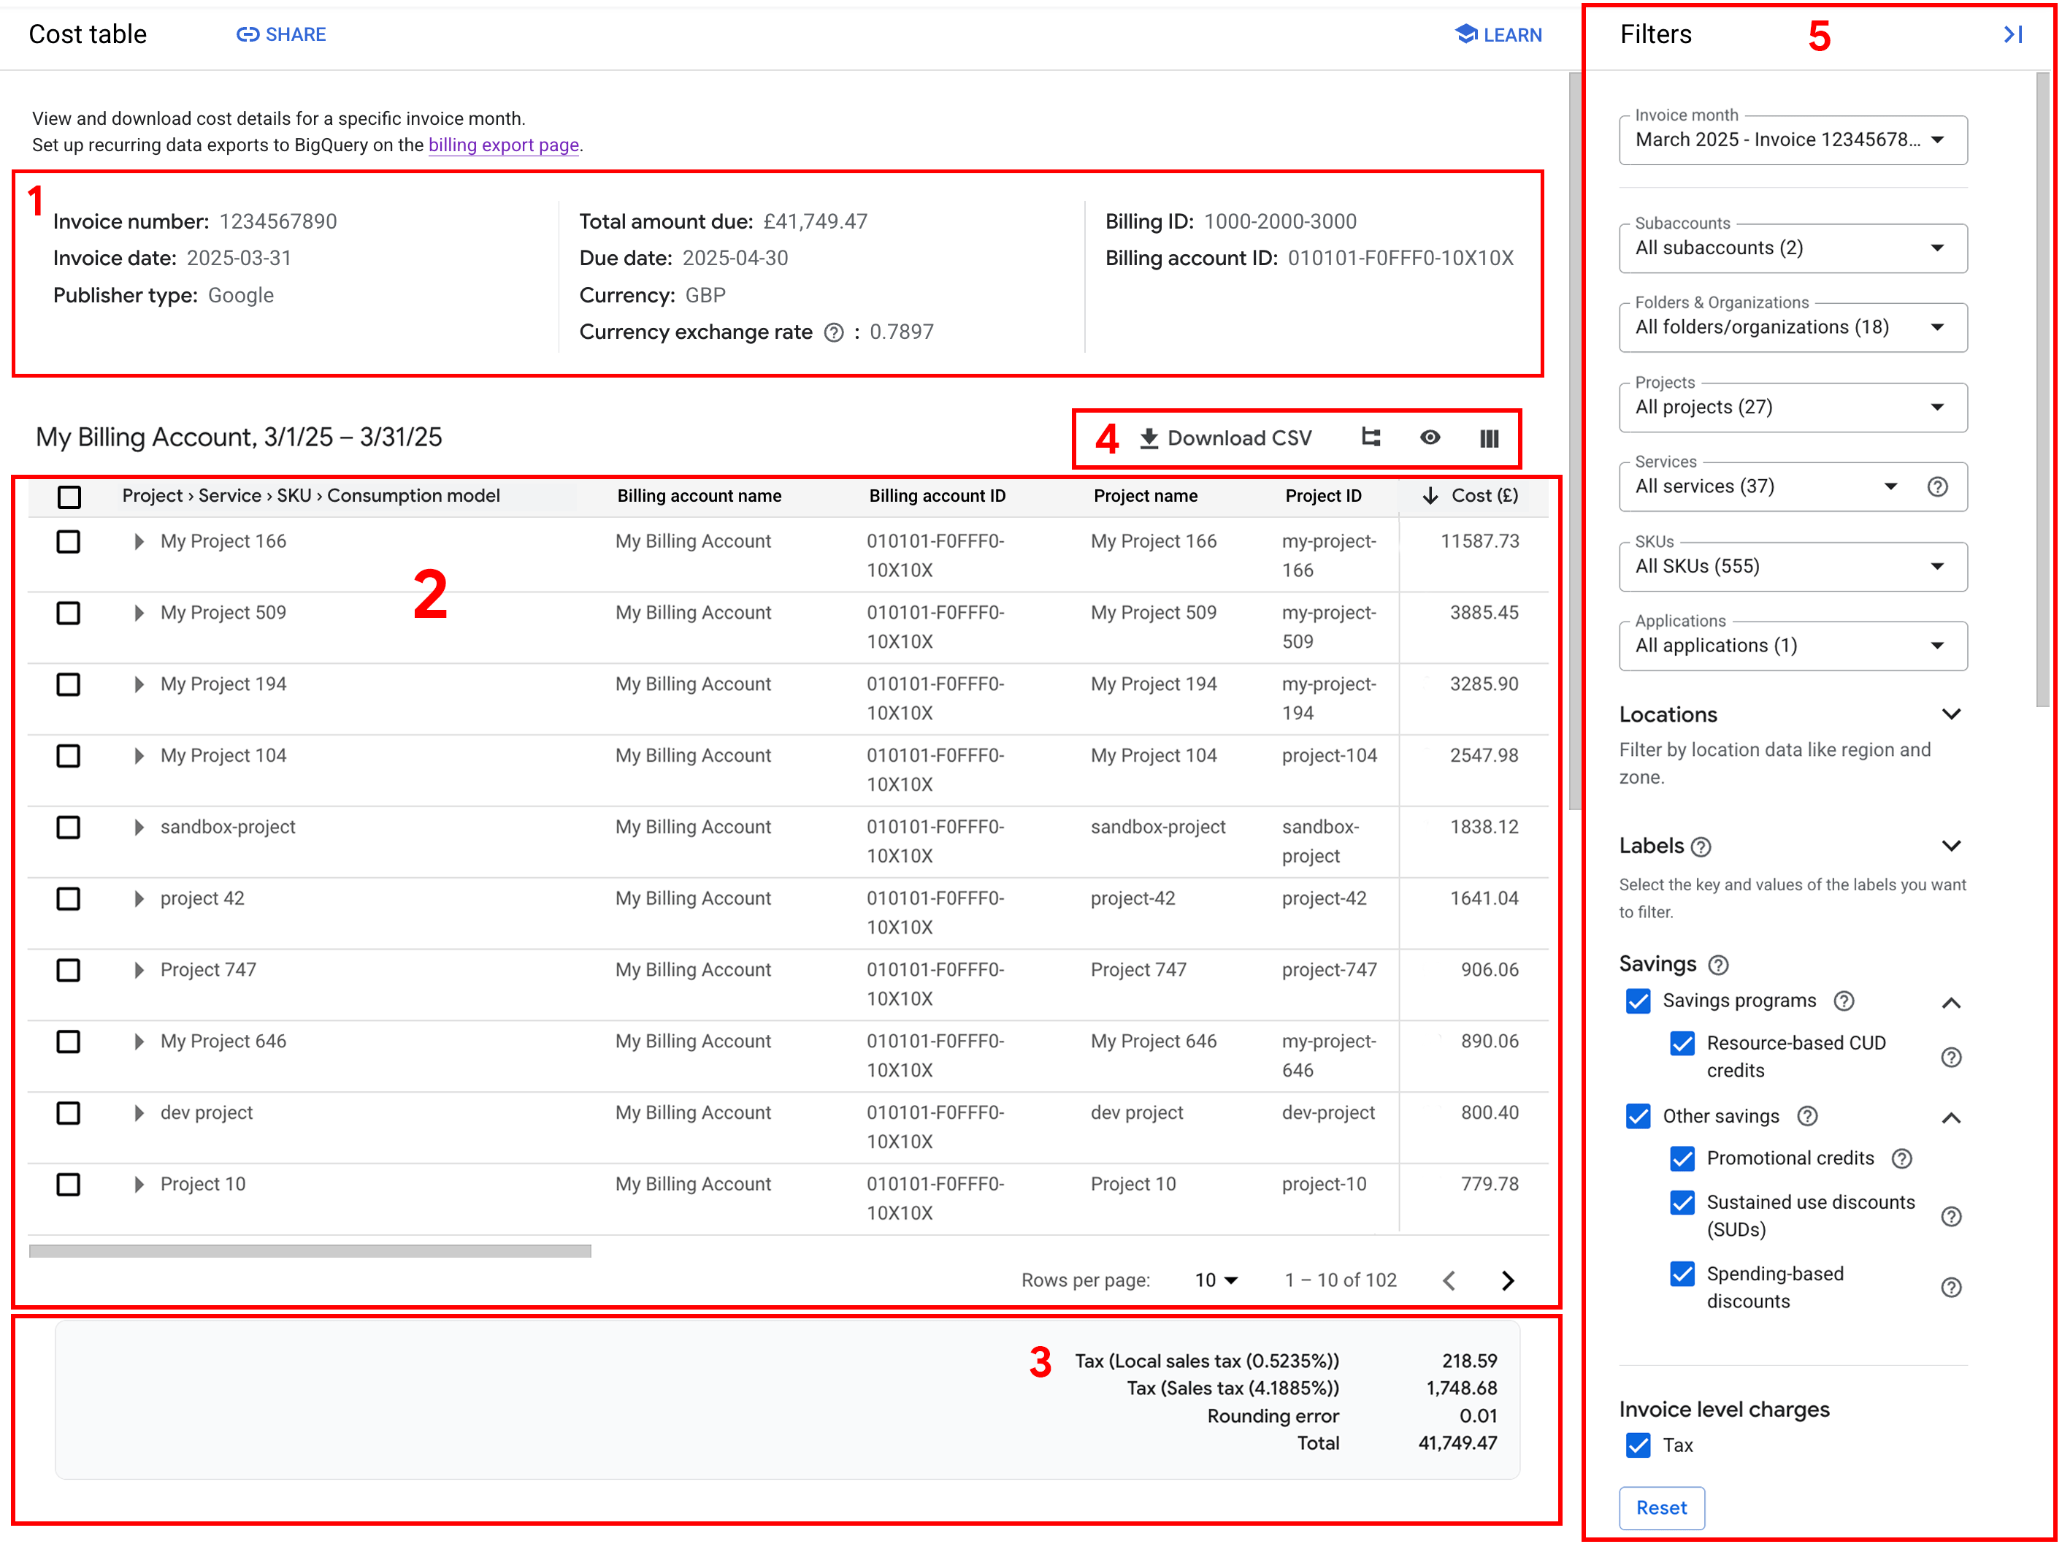Open the Invoice month dropdown
Image resolution: width=2062 pixels, height=1544 pixels.
coord(1792,140)
